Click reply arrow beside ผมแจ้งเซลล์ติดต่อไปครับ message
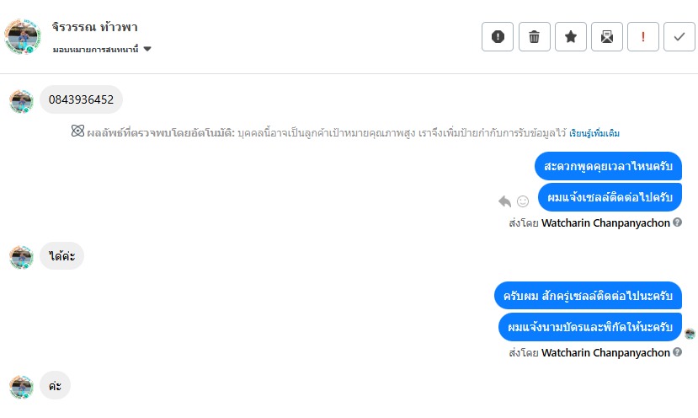The width and height of the screenshot is (698, 418). click(x=504, y=201)
